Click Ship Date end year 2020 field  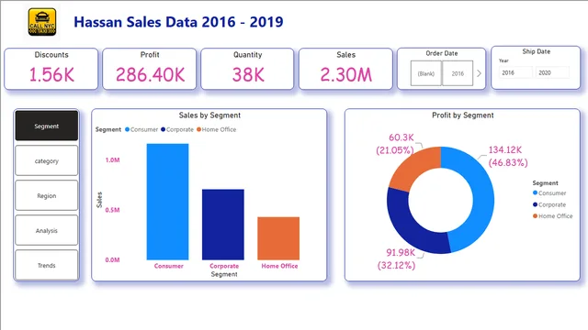[x=552, y=72]
